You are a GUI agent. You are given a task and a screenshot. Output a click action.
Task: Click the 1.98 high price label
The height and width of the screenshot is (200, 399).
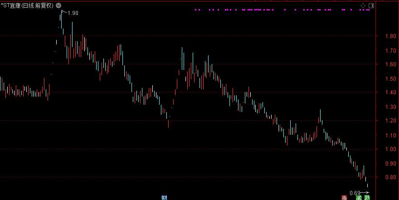tap(73, 13)
